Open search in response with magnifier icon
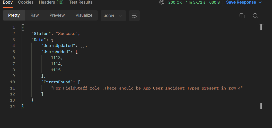Screen dimensions: 272x128 click(x=255, y=16)
